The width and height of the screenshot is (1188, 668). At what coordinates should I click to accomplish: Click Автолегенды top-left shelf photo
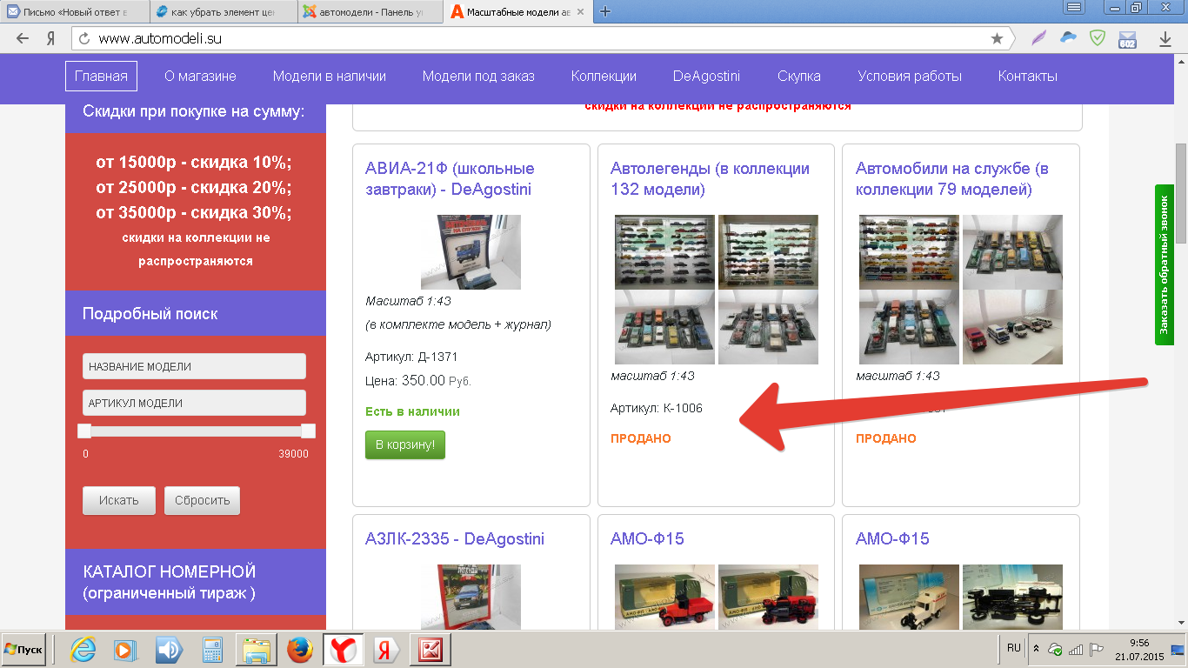(x=664, y=251)
